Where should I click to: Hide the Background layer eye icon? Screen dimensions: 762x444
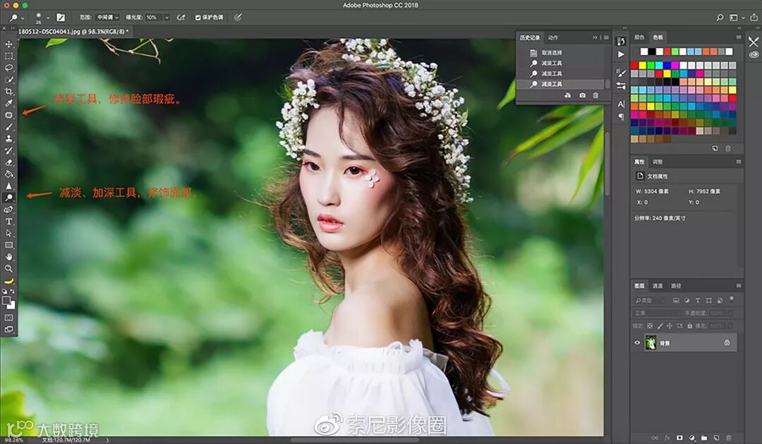pyautogui.click(x=637, y=343)
